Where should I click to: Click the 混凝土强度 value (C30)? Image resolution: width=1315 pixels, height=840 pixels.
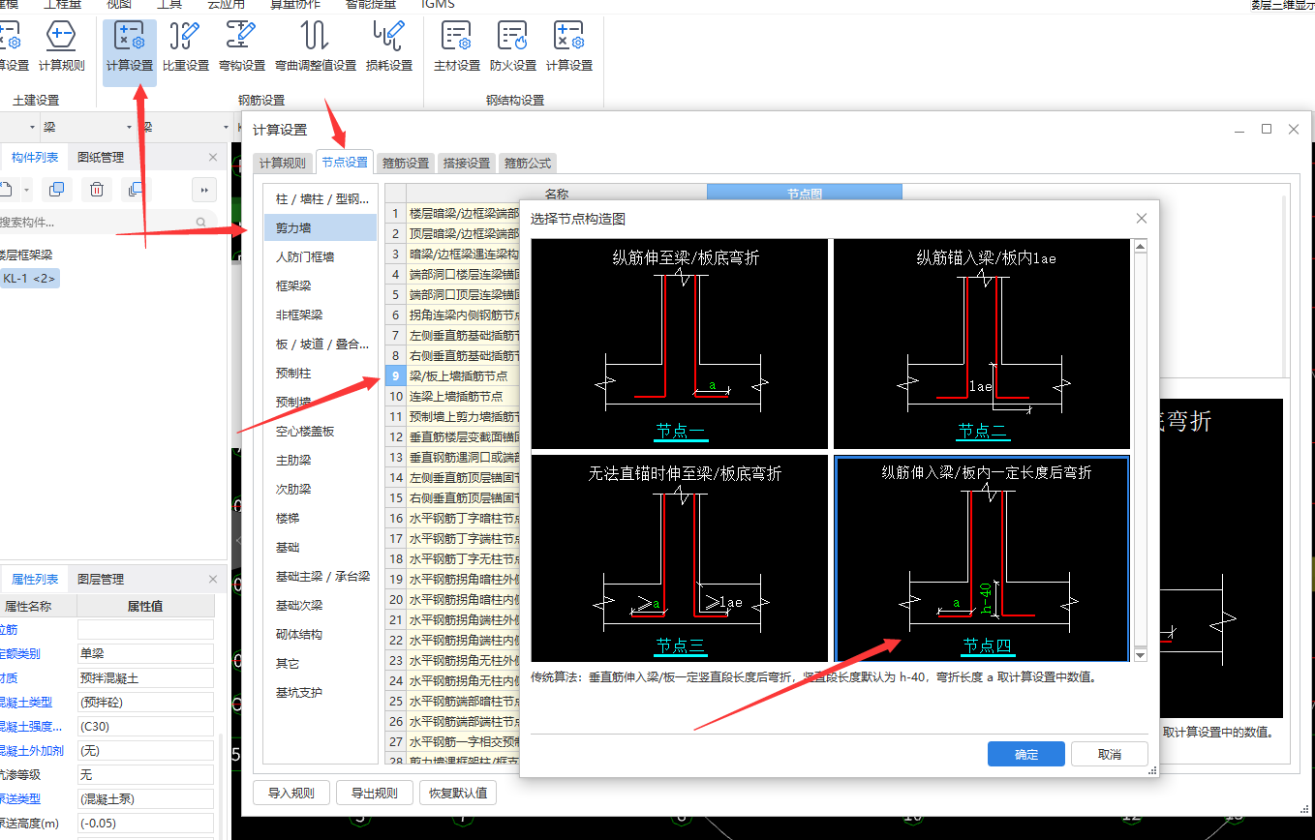(x=145, y=726)
